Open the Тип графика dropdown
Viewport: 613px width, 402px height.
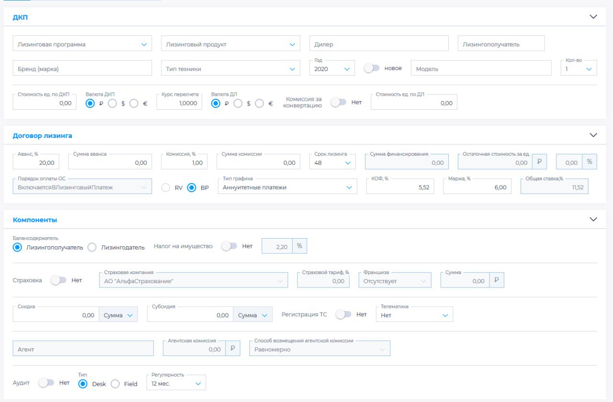click(x=287, y=187)
